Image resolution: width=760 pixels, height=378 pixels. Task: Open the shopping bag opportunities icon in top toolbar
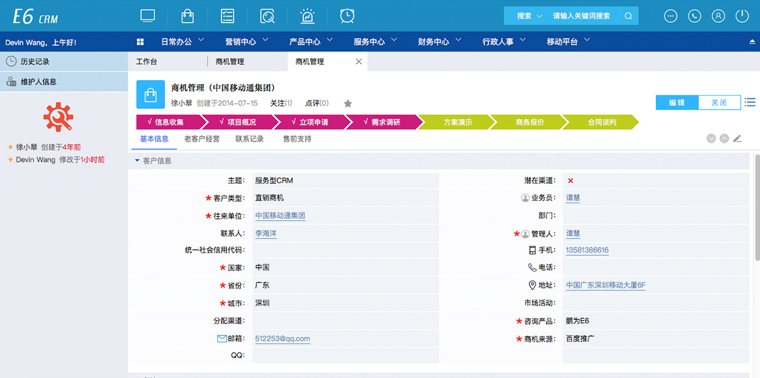(187, 15)
